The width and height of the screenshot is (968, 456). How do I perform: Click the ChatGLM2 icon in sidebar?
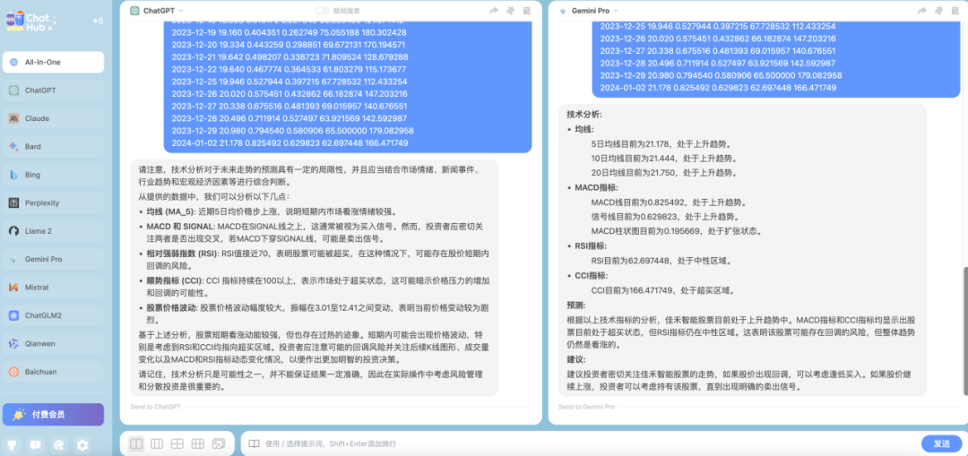[13, 315]
